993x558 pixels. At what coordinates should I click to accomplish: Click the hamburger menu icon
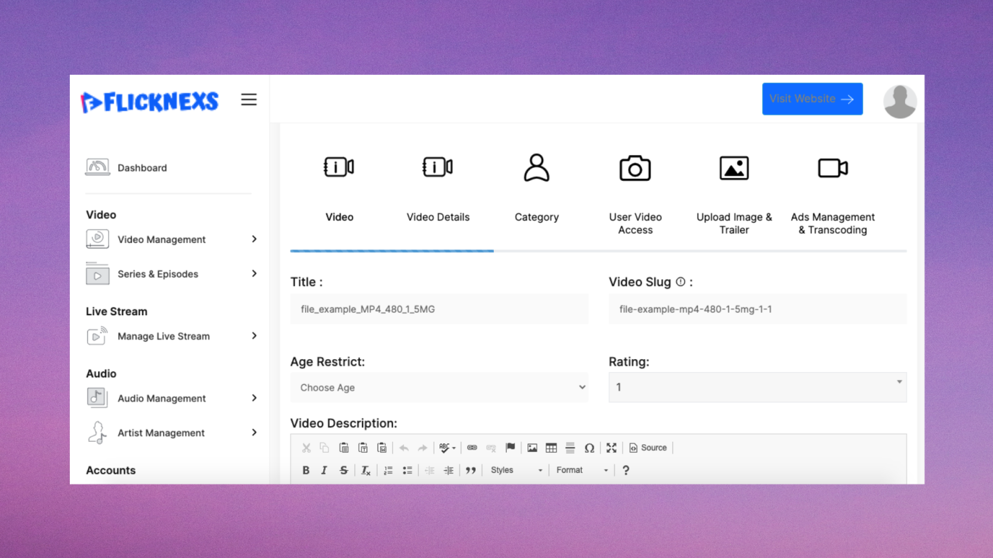coord(249,99)
